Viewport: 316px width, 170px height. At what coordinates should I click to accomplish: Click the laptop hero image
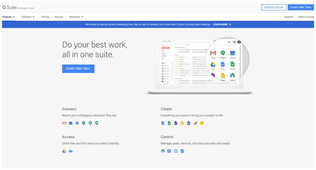(199, 65)
